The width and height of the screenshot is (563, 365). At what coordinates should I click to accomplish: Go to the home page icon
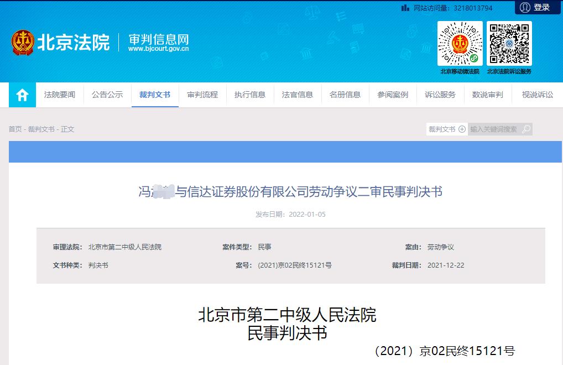pyautogui.click(x=22, y=95)
